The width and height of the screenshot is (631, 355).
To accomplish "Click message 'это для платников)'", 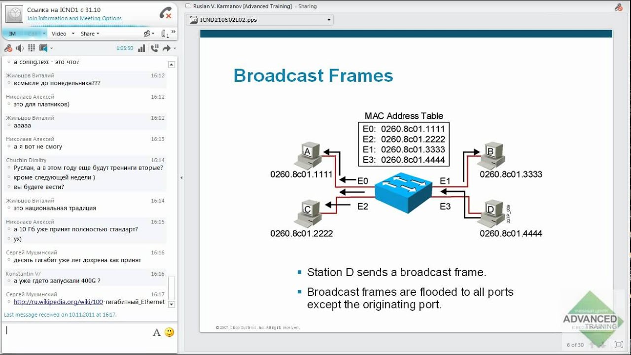I will tap(41, 104).
